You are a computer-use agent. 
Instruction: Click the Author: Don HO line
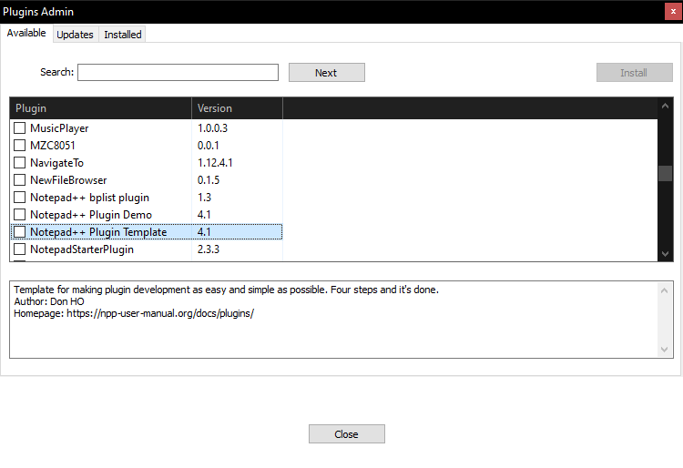[x=49, y=301]
